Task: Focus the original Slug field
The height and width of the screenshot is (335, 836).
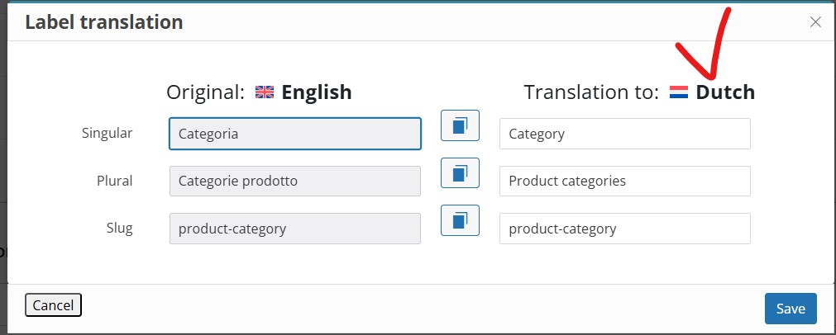Action: (x=295, y=229)
